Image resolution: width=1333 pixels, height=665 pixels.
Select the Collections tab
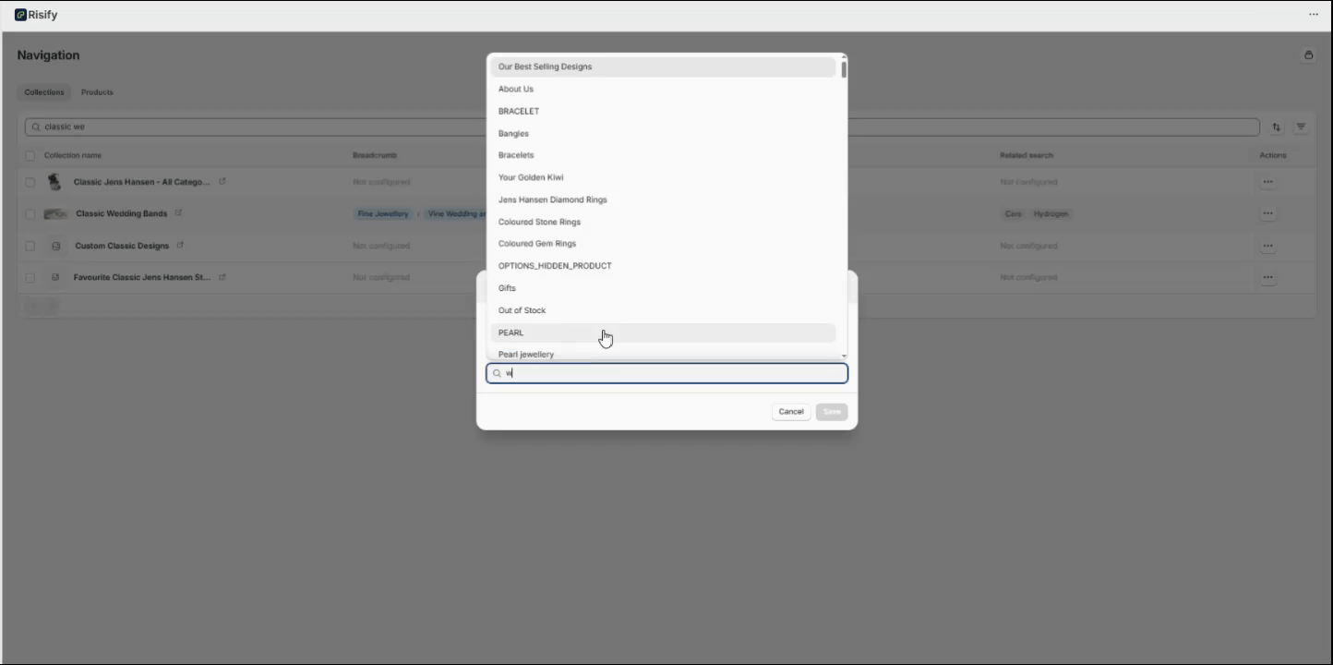coord(44,92)
